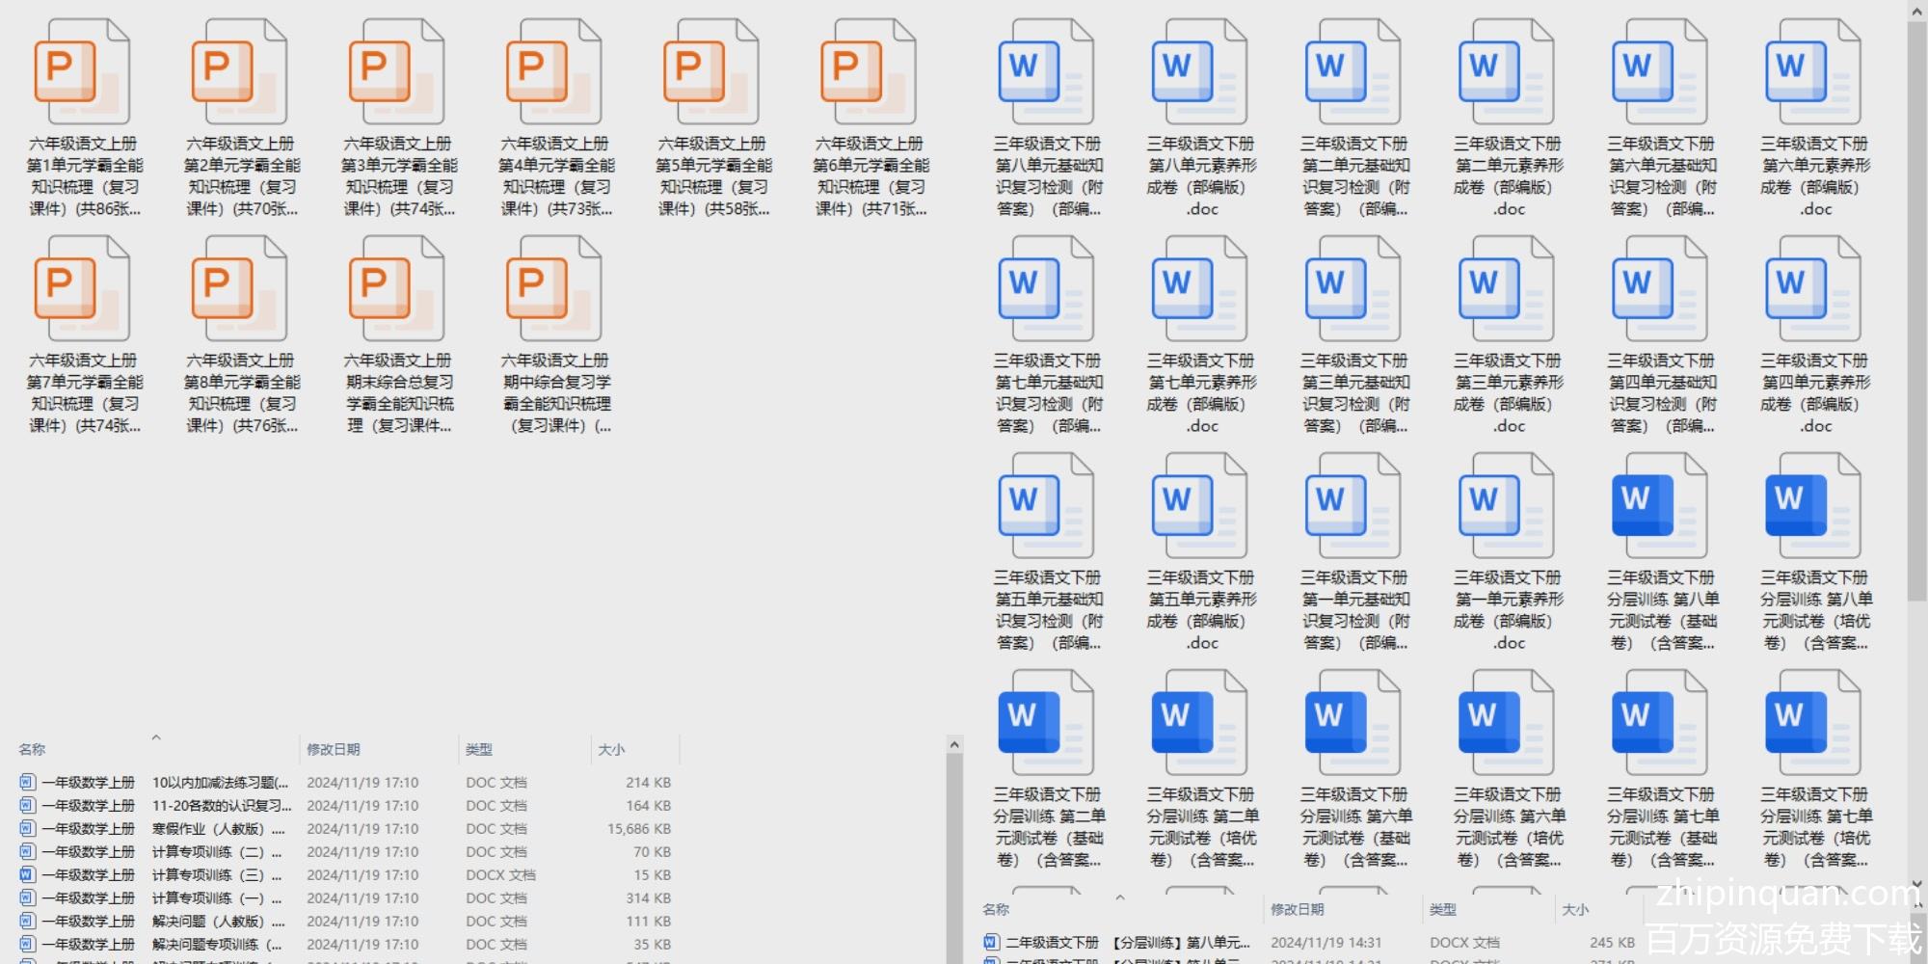Click the 15,686 KB size cell
Viewport: 1928px width, 964px height.
(x=639, y=829)
